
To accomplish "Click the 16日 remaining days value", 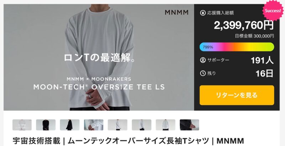I will coord(264,74).
